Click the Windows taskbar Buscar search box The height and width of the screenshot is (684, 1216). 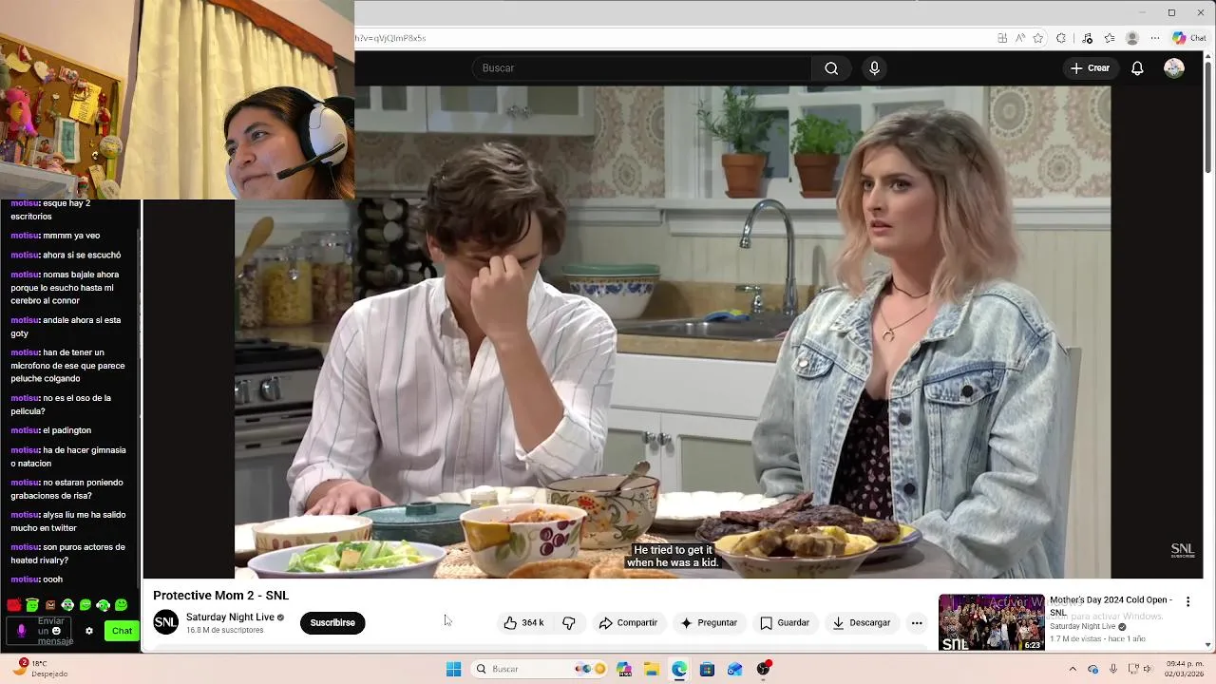540,669
